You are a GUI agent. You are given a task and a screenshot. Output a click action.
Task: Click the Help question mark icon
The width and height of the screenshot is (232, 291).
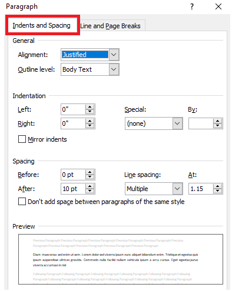coord(192,6)
